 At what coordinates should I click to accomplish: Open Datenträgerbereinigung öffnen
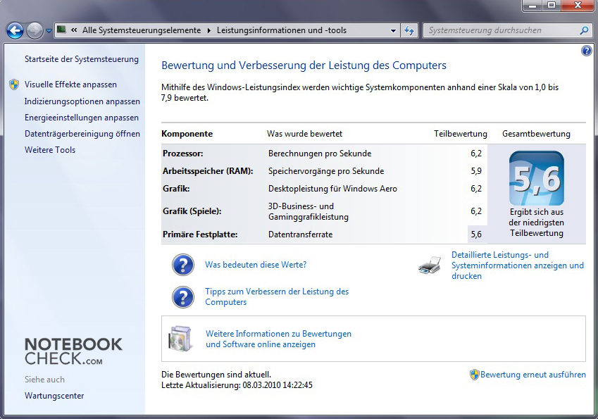click(82, 134)
